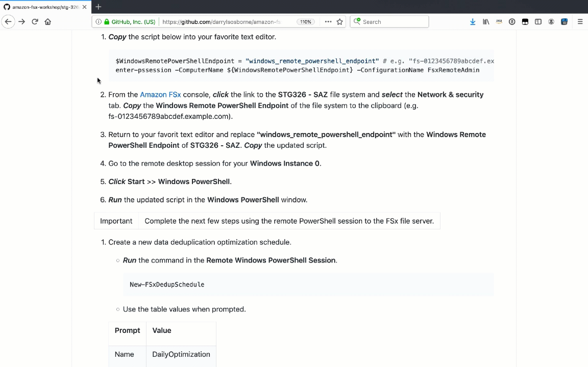The image size is (588, 367).
Task: Click into the browser Search field
Action: (389, 22)
